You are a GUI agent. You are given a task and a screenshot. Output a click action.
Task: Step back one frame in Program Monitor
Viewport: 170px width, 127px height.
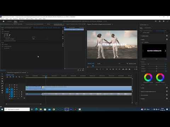coord(110,69)
